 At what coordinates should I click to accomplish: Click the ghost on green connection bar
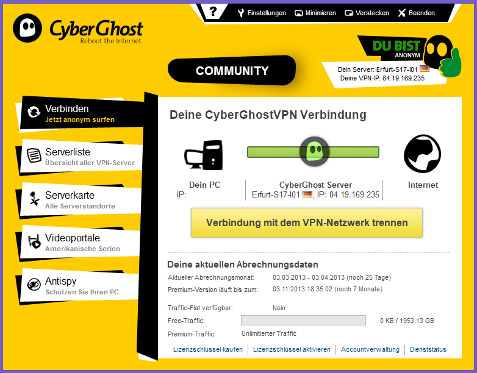tap(314, 151)
